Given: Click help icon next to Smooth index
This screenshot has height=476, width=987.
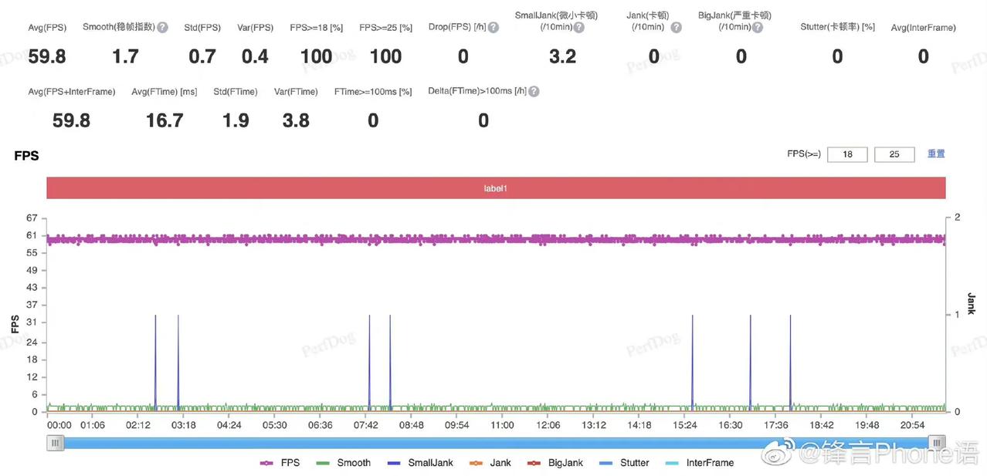Looking at the screenshot, I should pos(162,27).
